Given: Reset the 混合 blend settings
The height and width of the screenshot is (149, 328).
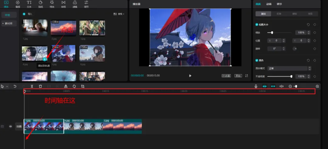Looking at the screenshot, I should [x=308, y=60].
